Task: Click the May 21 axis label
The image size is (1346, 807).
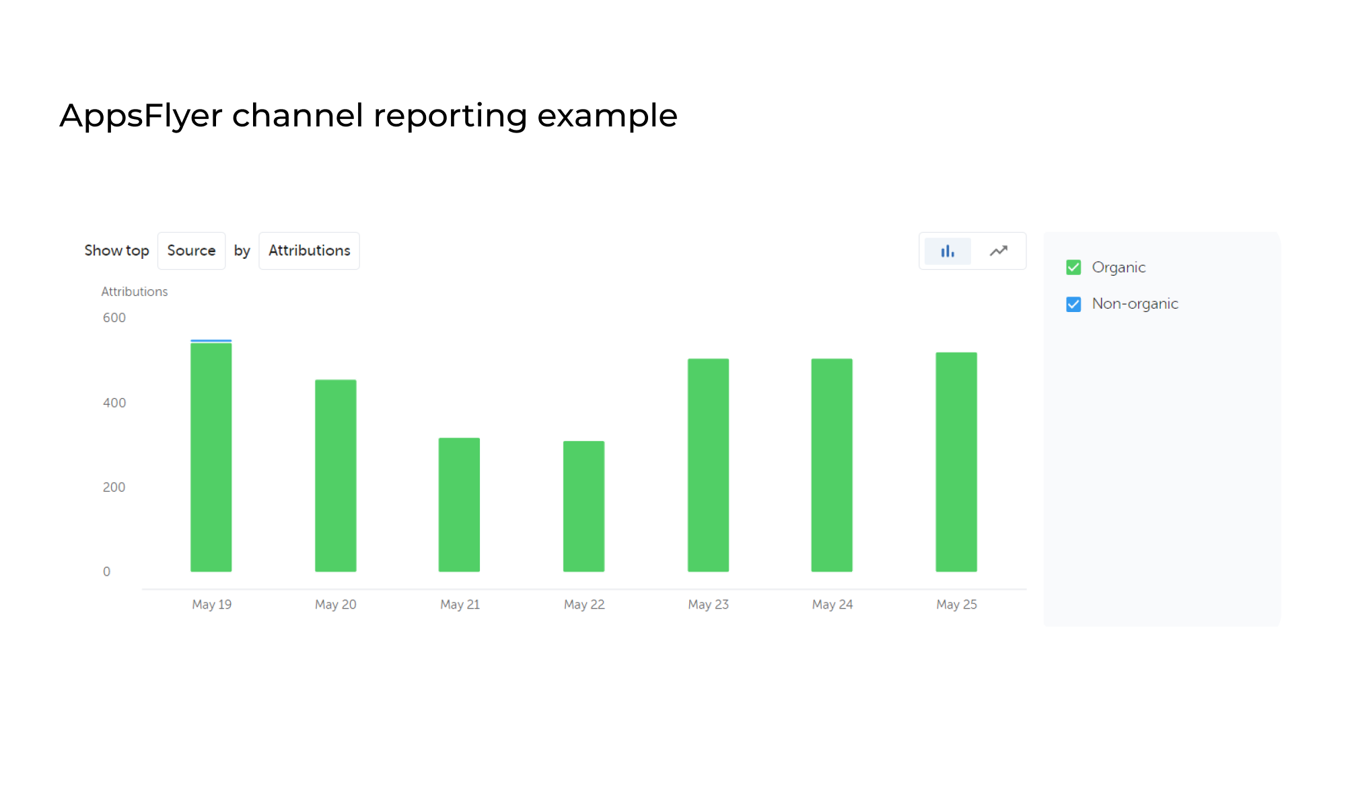Action: [460, 605]
